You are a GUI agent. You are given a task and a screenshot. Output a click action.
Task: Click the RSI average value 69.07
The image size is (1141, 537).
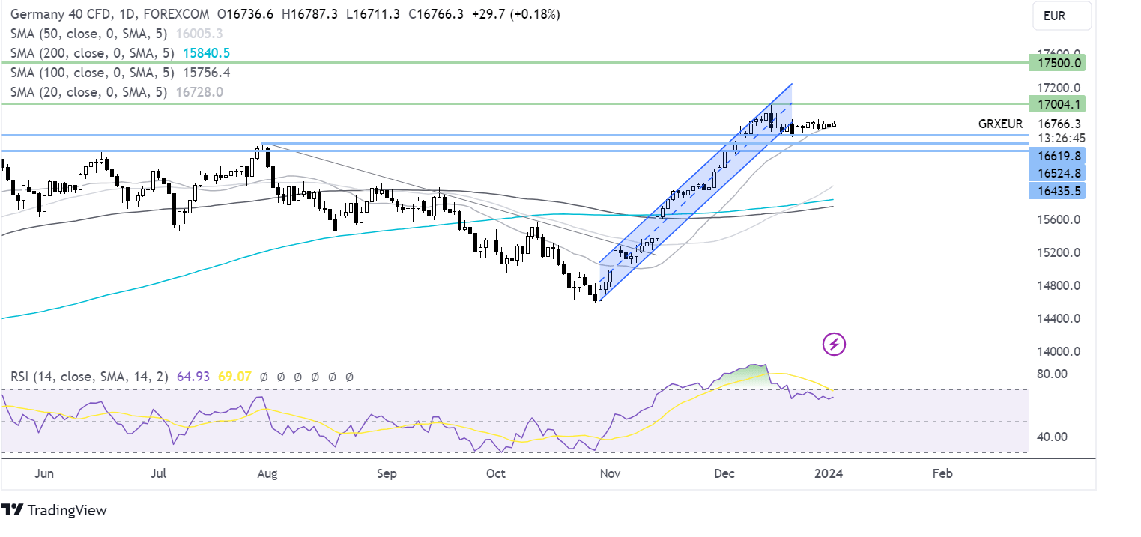(x=234, y=377)
